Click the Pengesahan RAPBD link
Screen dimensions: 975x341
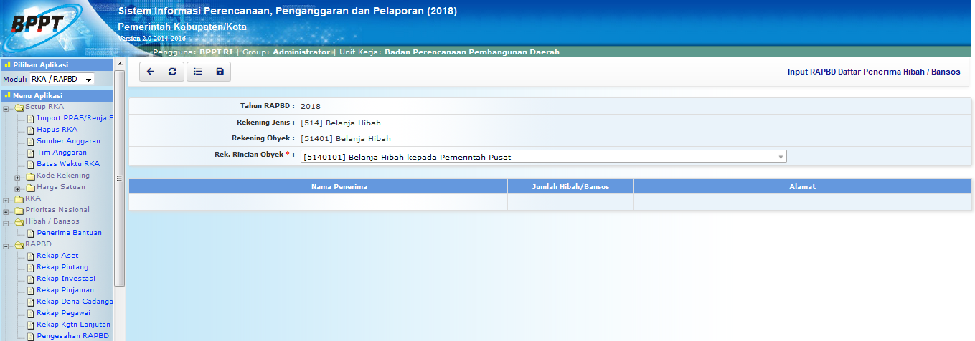[x=72, y=336]
